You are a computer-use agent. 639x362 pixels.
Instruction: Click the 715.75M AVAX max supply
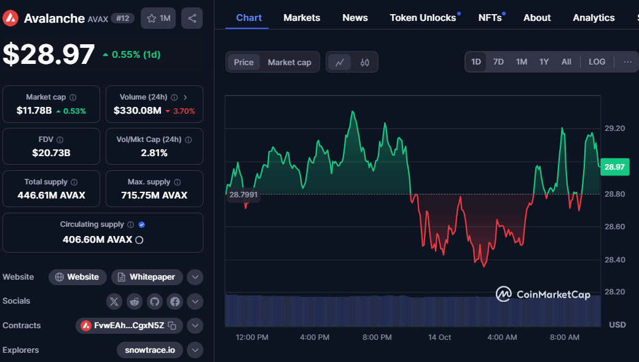click(154, 195)
